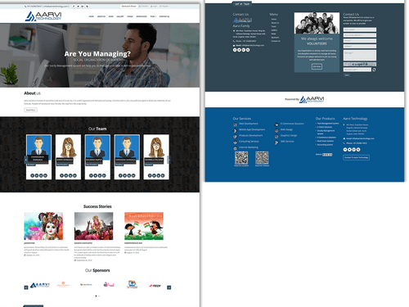409x307 pixels.
Task: Focus the Message text area
Action: pos(360,55)
